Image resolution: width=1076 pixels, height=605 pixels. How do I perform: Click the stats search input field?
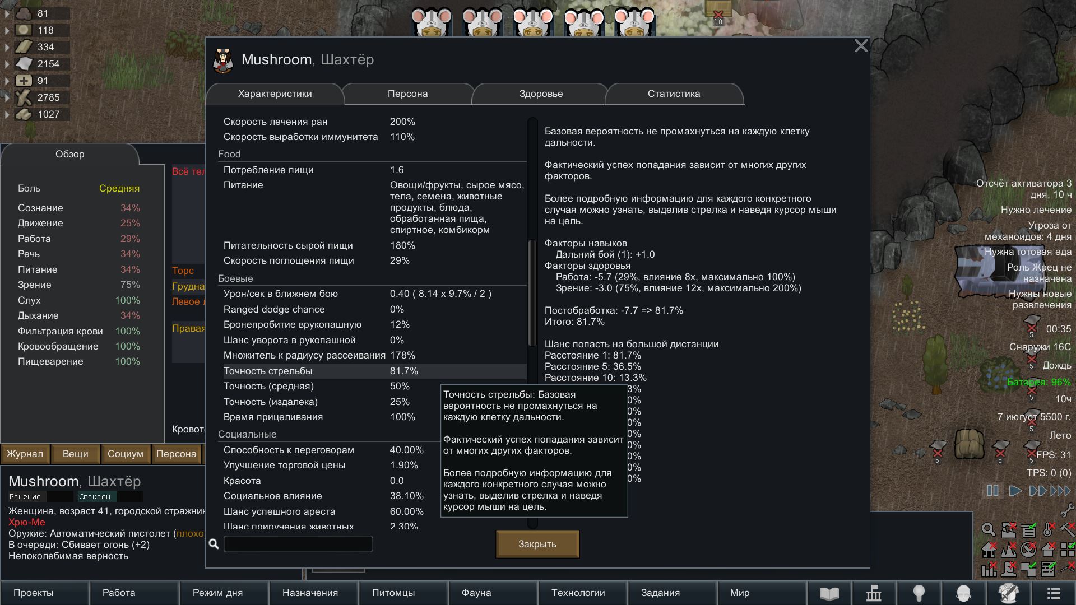coord(298,544)
